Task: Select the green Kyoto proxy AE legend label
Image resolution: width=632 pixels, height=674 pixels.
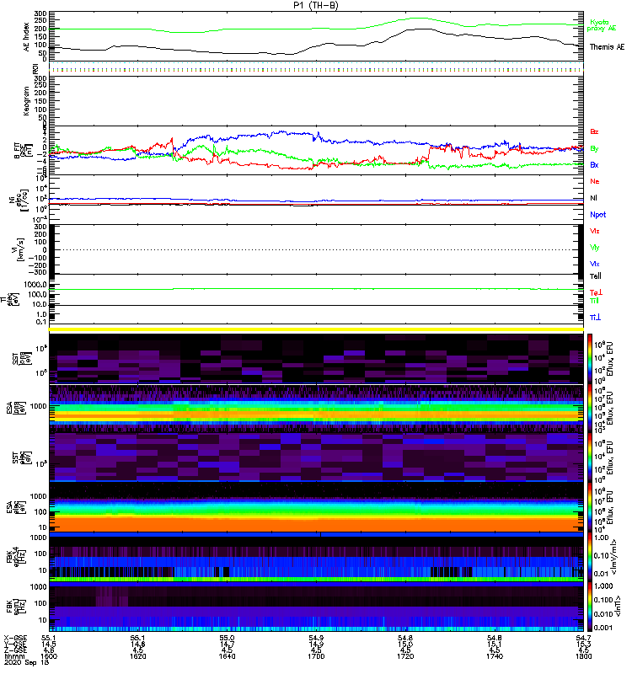Action: pyautogui.click(x=602, y=25)
